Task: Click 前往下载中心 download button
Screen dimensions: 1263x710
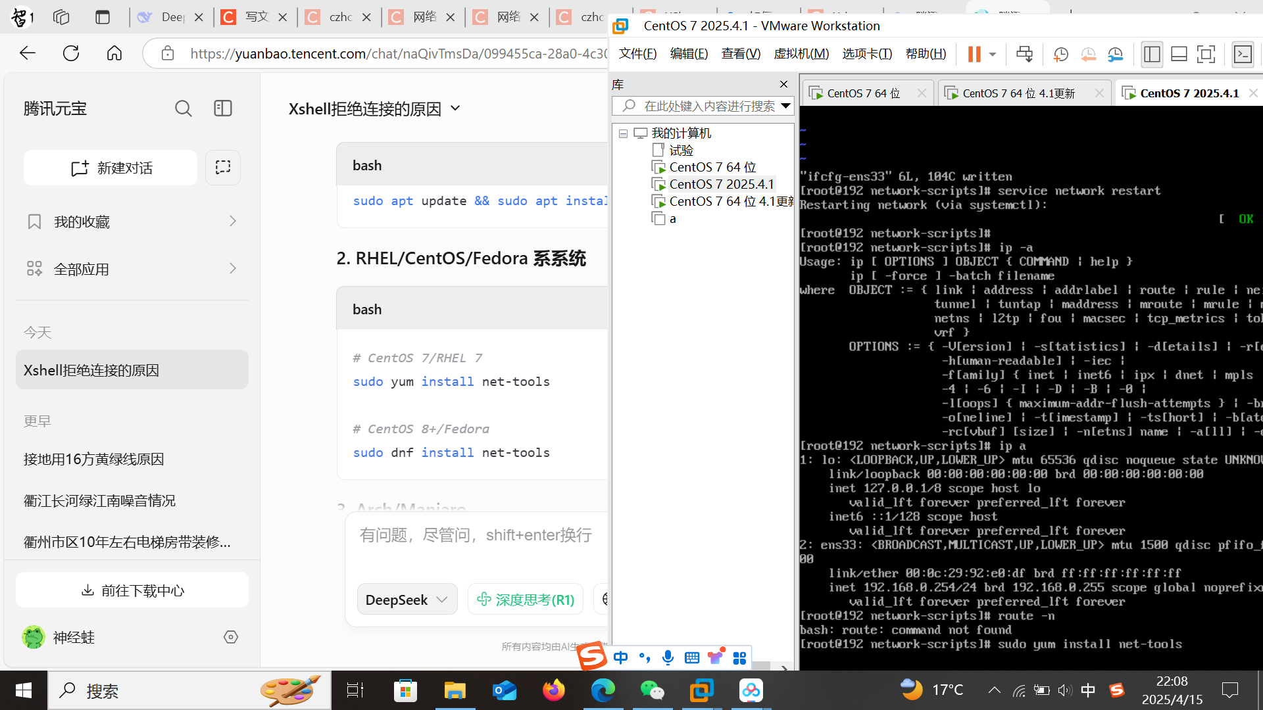Action: click(x=132, y=590)
